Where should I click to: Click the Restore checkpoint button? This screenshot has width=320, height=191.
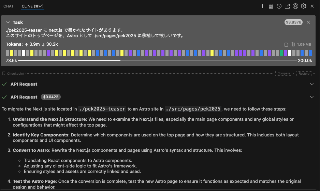pyautogui.click(x=304, y=73)
